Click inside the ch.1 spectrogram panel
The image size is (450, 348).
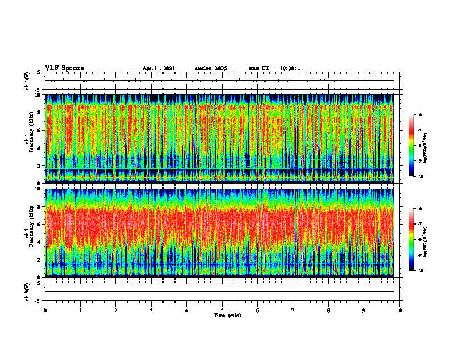[219, 139]
